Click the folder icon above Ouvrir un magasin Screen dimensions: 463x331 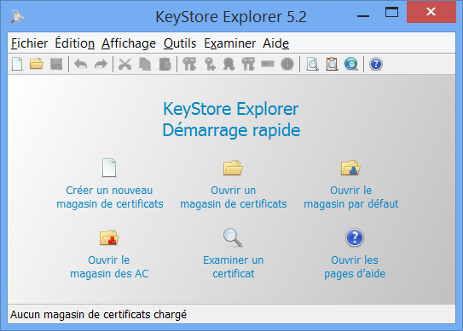click(233, 168)
